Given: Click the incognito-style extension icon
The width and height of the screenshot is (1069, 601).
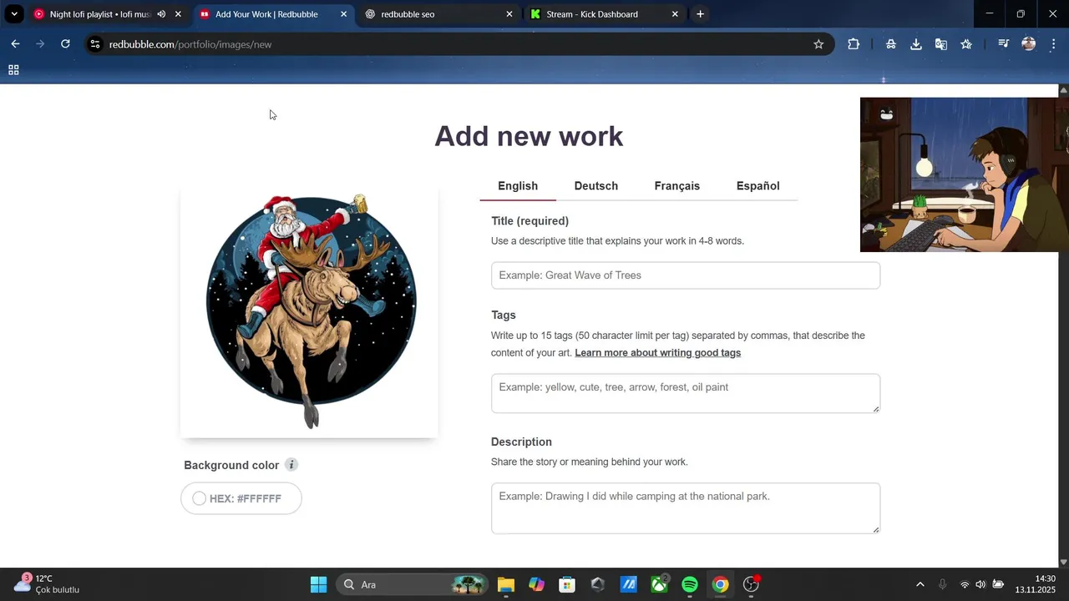Looking at the screenshot, I should click(891, 44).
